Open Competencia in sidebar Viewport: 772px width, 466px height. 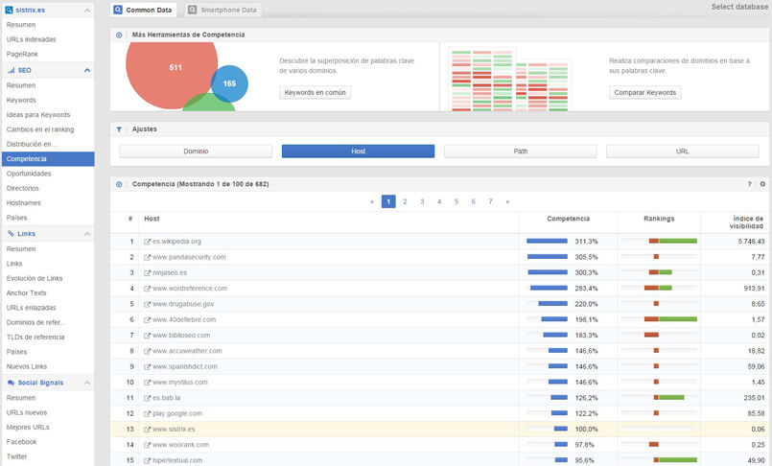click(x=48, y=159)
